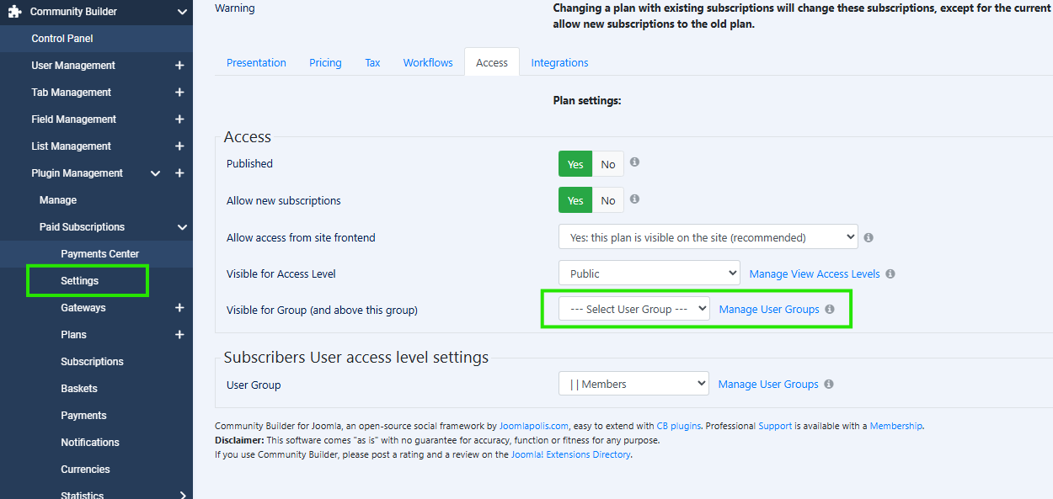The height and width of the screenshot is (499, 1053).
Task: Open the Manage View Access Levels link
Action: coord(814,274)
